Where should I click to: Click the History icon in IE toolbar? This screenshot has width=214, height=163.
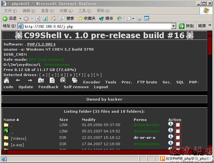[119, 18]
